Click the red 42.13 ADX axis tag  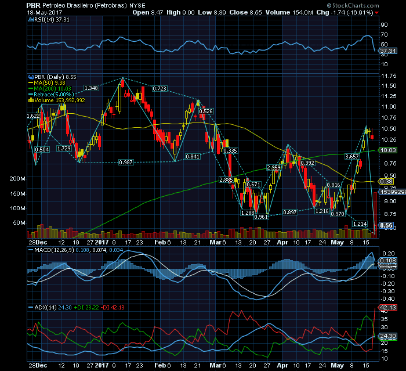(x=388, y=308)
